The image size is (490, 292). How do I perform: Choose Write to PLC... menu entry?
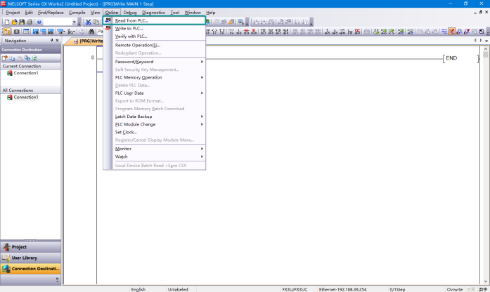pyautogui.click(x=154, y=28)
